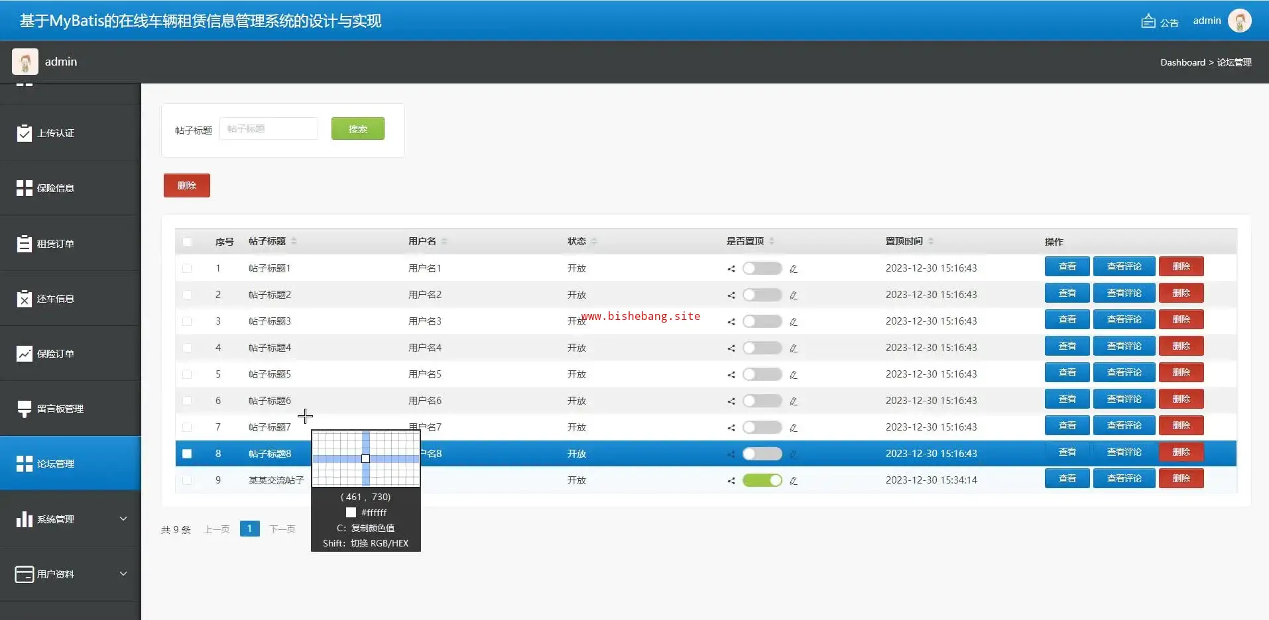Click the white #ffffff color swatch
The image size is (1269, 620).
(x=351, y=512)
